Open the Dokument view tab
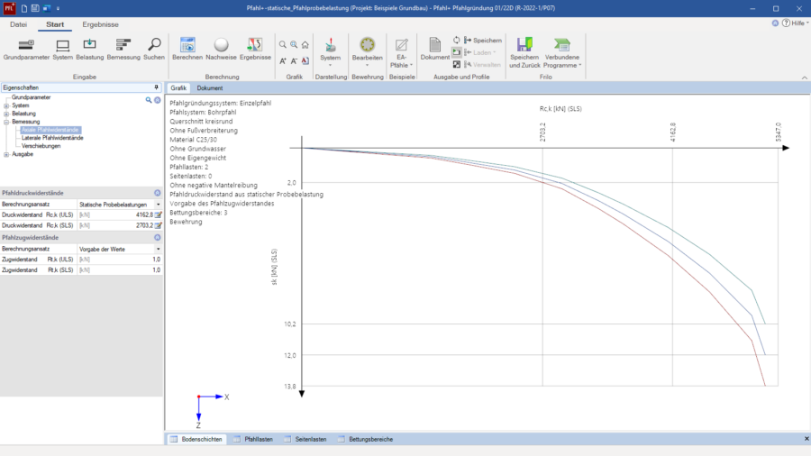Image resolution: width=811 pixels, height=456 pixels. tap(210, 88)
